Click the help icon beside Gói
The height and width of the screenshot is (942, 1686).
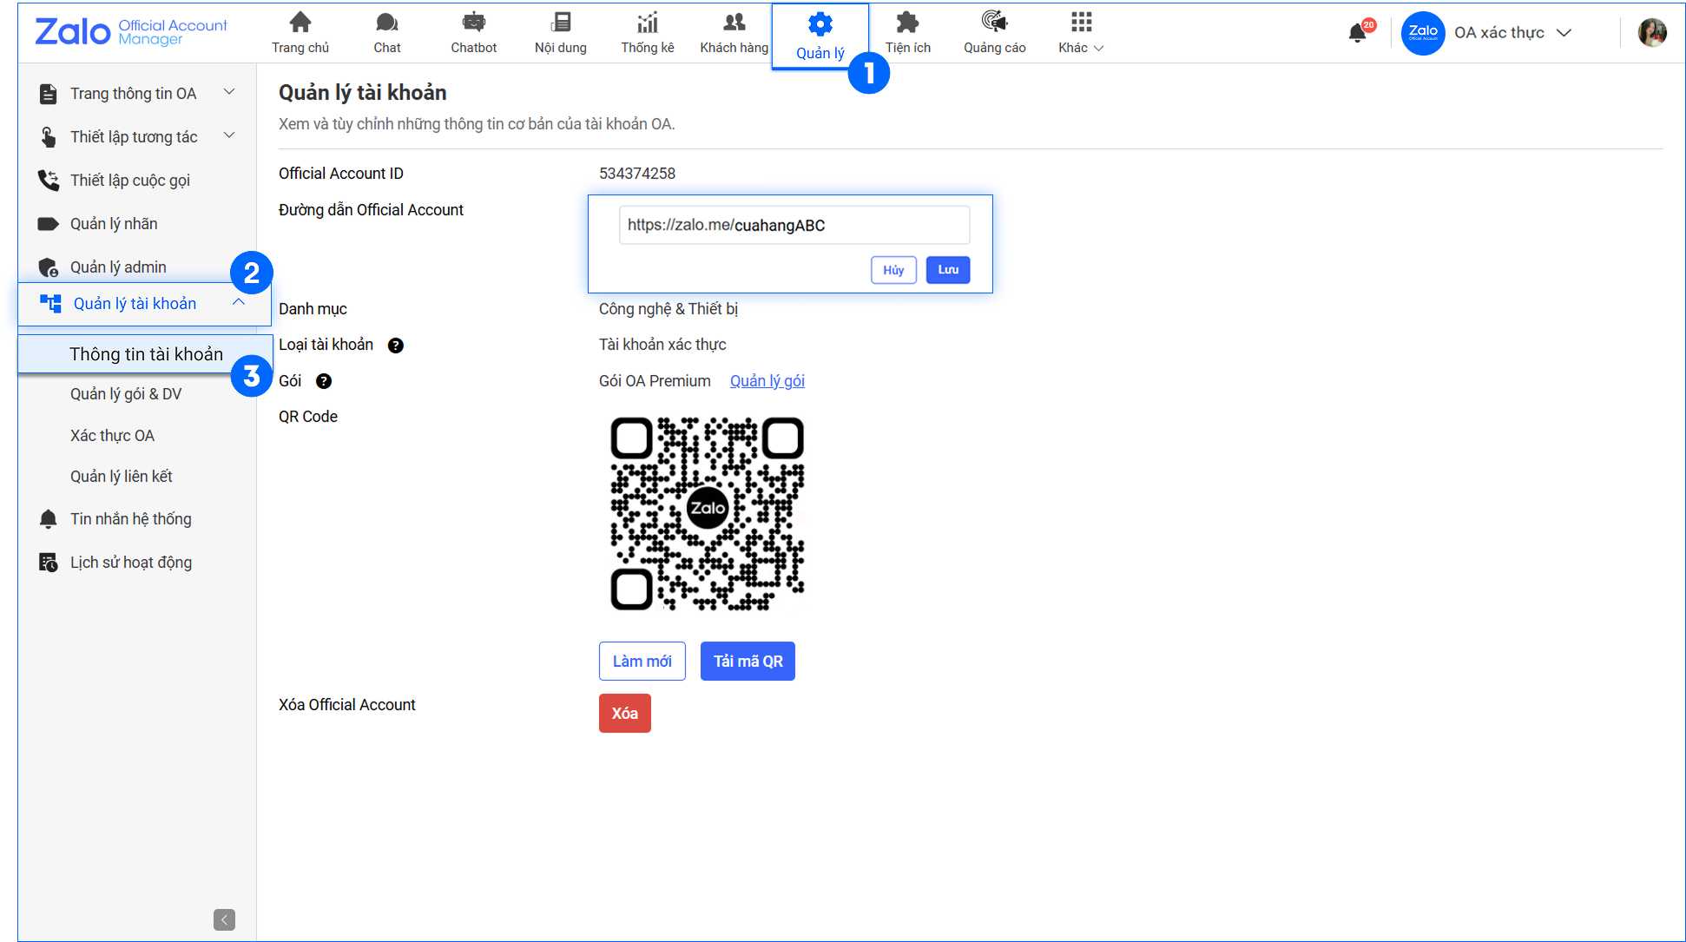[324, 381]
